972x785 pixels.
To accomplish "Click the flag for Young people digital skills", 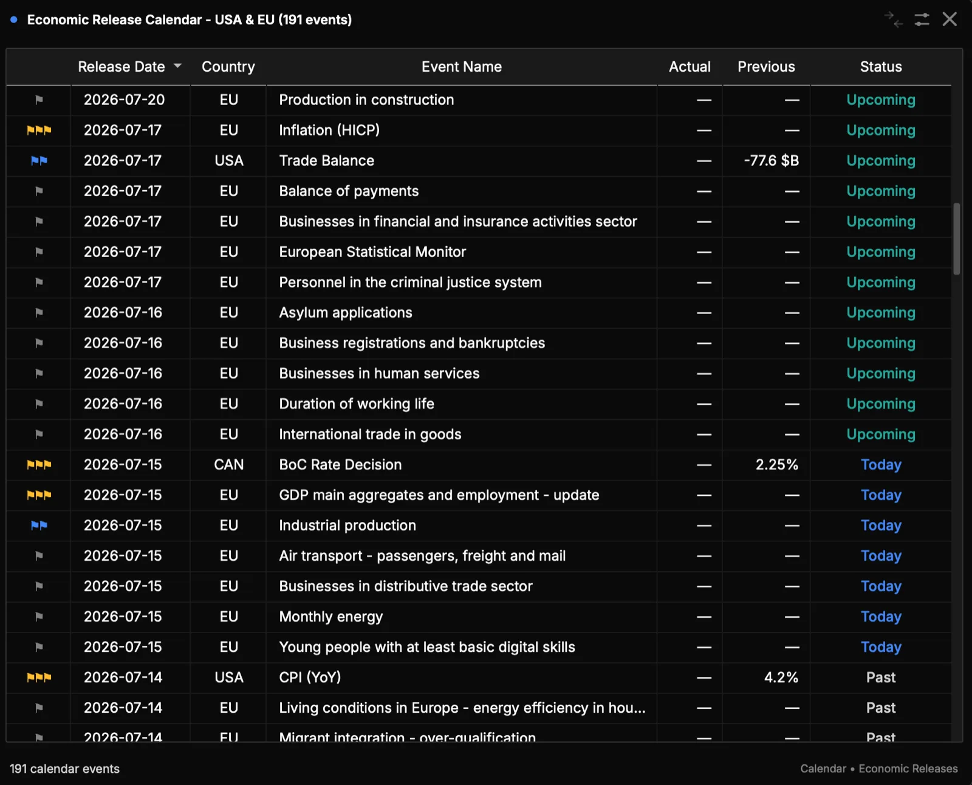I will click(39, 647).
